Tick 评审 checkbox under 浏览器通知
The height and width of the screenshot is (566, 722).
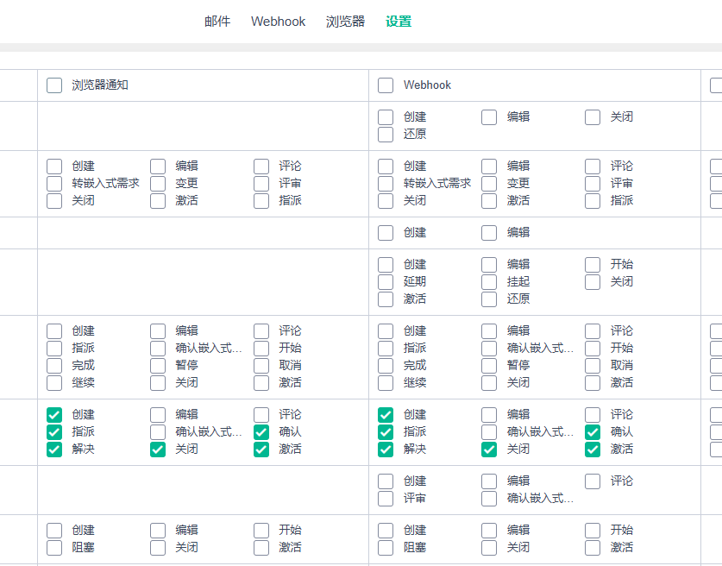(262, 184)
